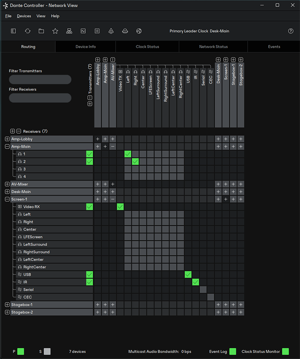
Task: Expand the Amp-Lobby transmitter column
Action: [x=98, y=60]
